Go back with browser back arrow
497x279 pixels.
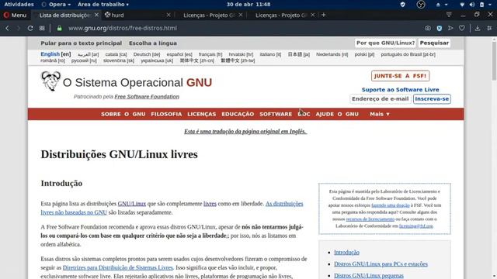(x=7, y=28)
